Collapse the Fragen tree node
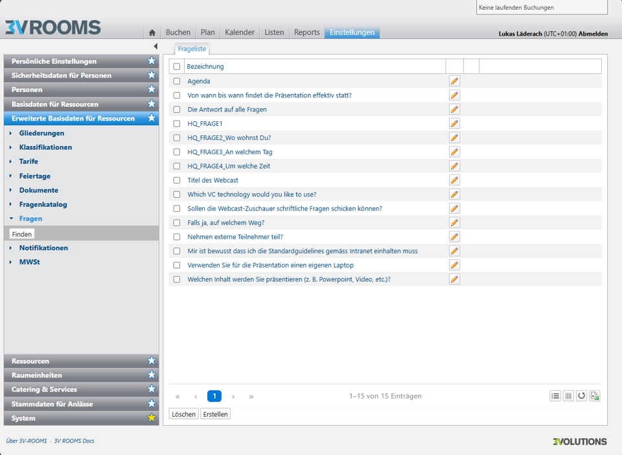Screen dimensions: 622x455 click(x=11, y=219)
